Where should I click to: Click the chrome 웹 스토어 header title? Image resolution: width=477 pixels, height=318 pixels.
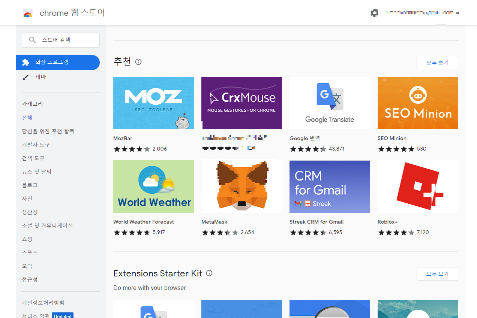[x=72, y=13]
